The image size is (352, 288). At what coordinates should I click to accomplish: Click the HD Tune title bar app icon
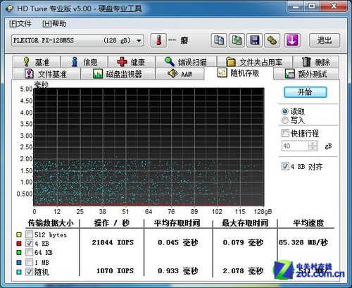10,8
